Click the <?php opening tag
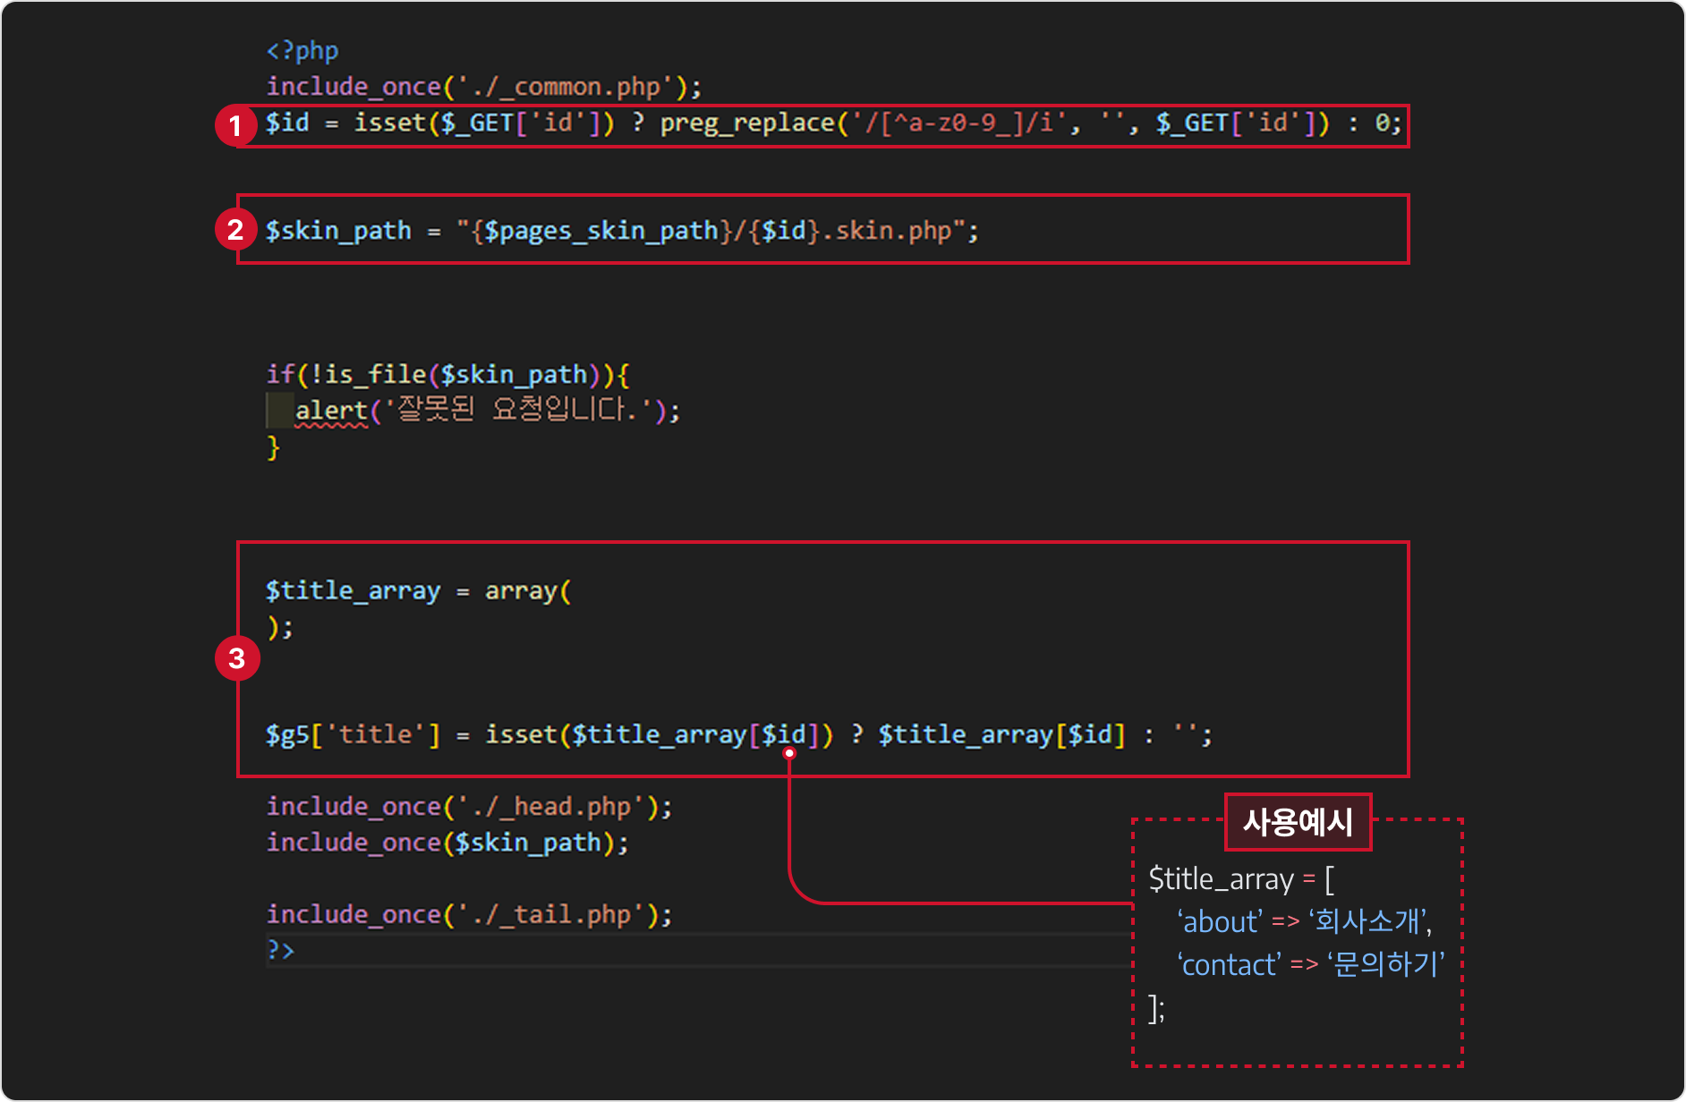 point(302,51)
